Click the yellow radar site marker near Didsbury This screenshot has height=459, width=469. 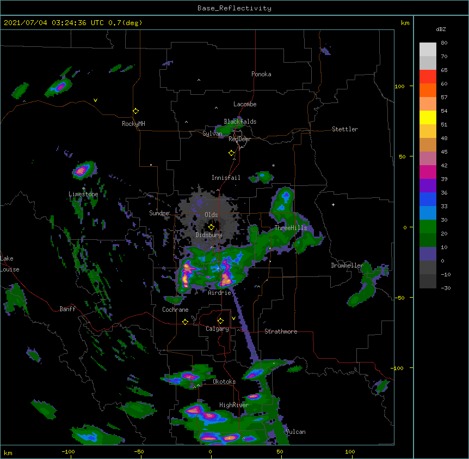211,227
